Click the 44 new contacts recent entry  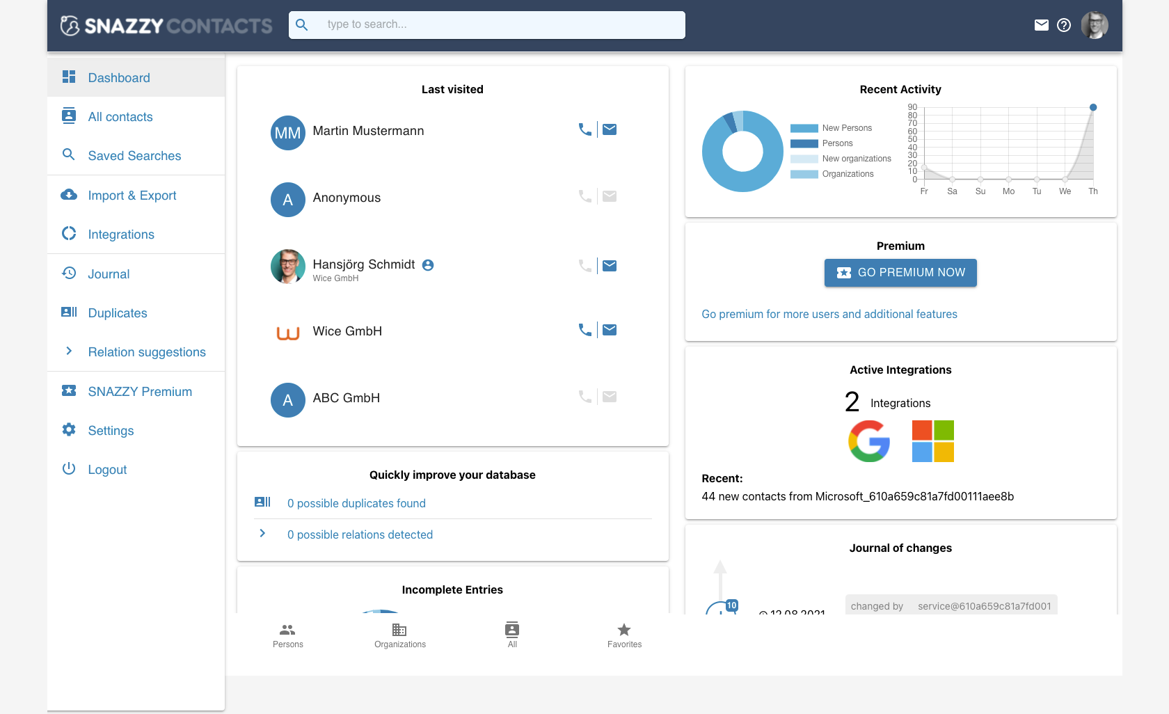(x=857, y=496)
